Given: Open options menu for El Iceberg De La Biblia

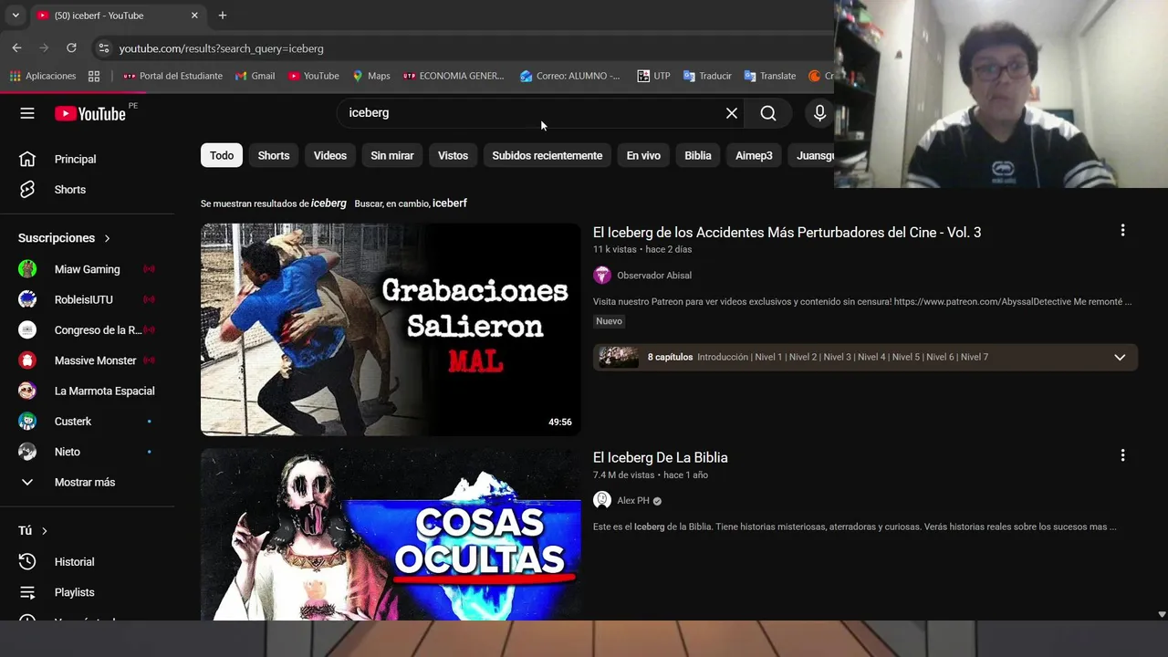Looking at the screenshot, I should (x=1122, y=455).
